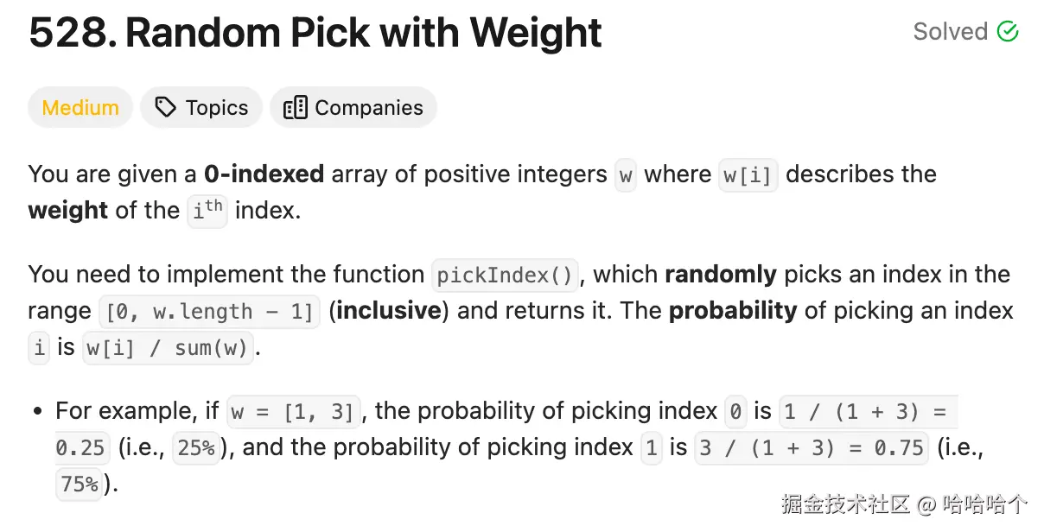This screenshot has width=1044, height=532.
Task: Select the Medium difficulty badge
Action: (80, 108)
